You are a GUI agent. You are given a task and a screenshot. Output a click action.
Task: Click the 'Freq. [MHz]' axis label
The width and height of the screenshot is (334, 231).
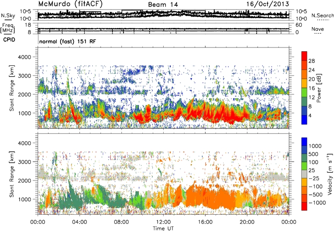8,29
